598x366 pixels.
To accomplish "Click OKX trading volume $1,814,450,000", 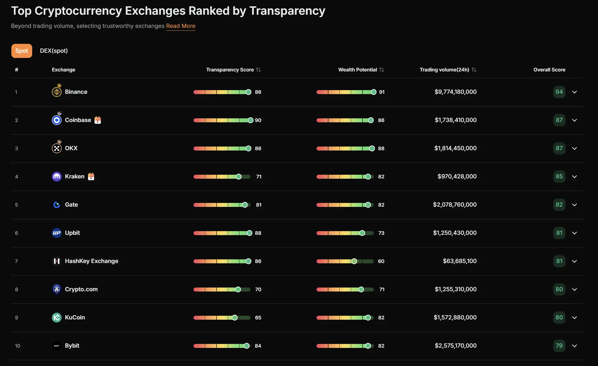I will (x=455, y=148).
